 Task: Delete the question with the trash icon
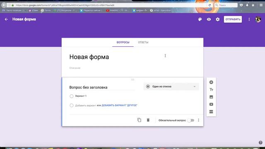[148, 120]
